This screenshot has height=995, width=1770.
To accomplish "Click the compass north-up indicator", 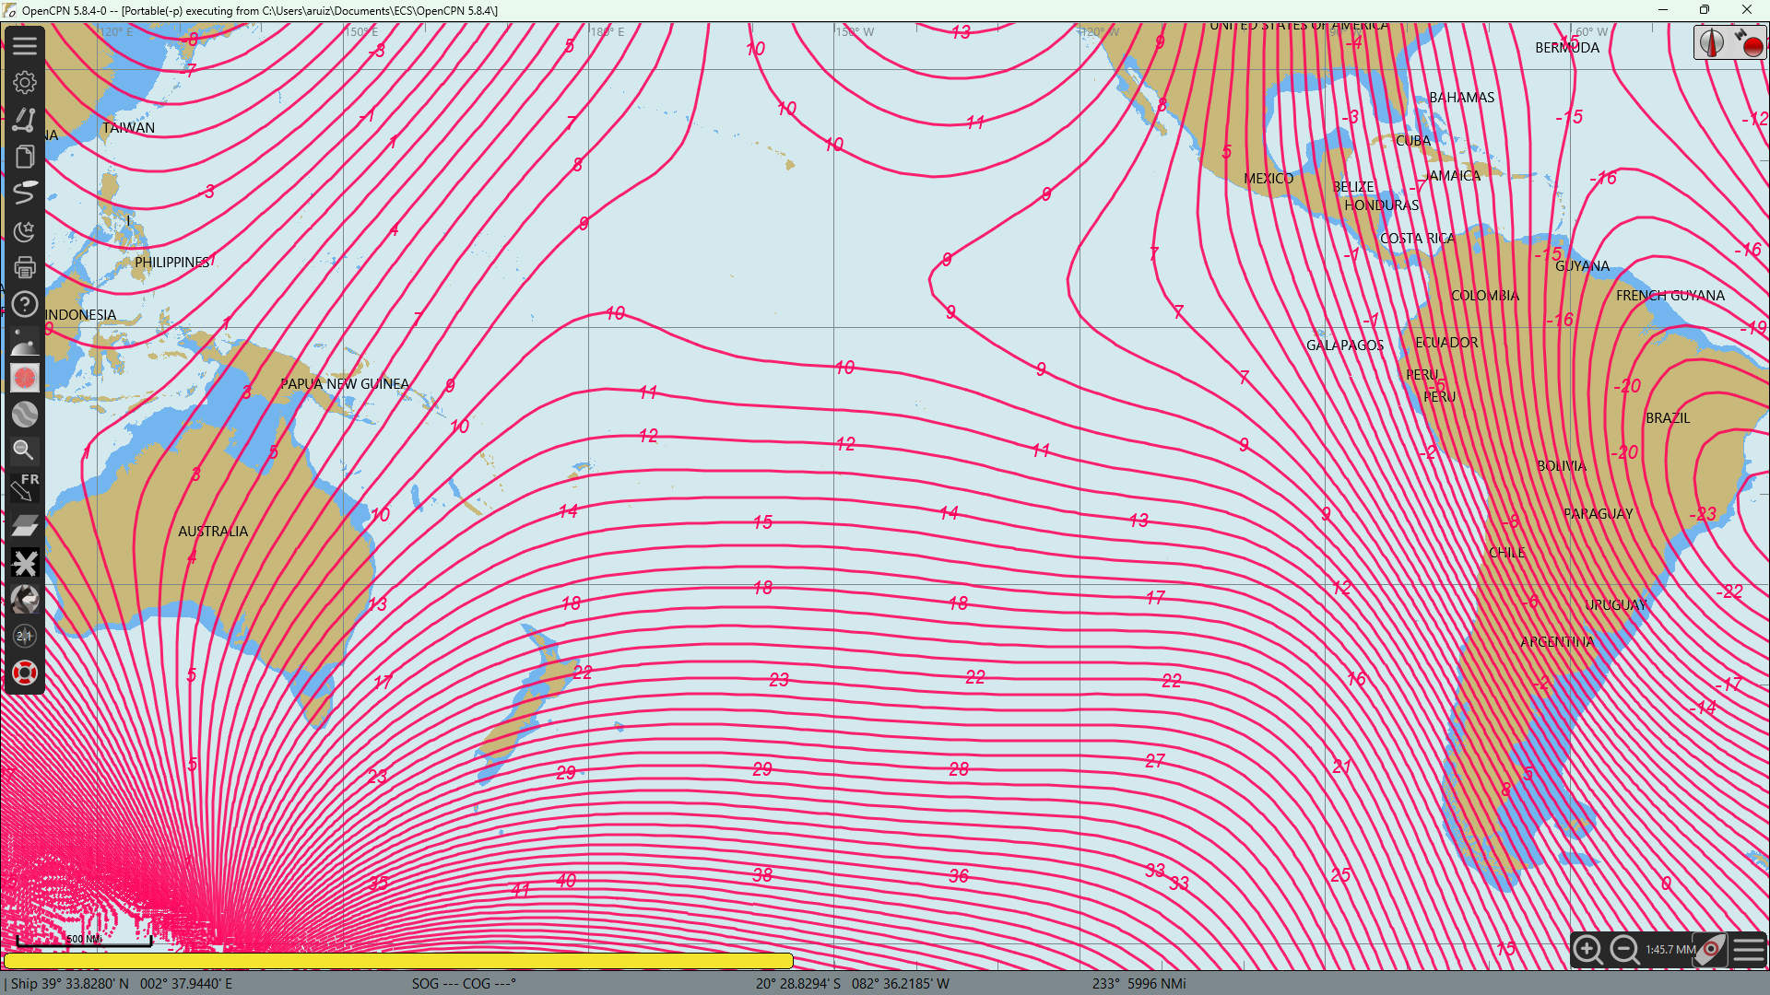I will pos(1712,43).
